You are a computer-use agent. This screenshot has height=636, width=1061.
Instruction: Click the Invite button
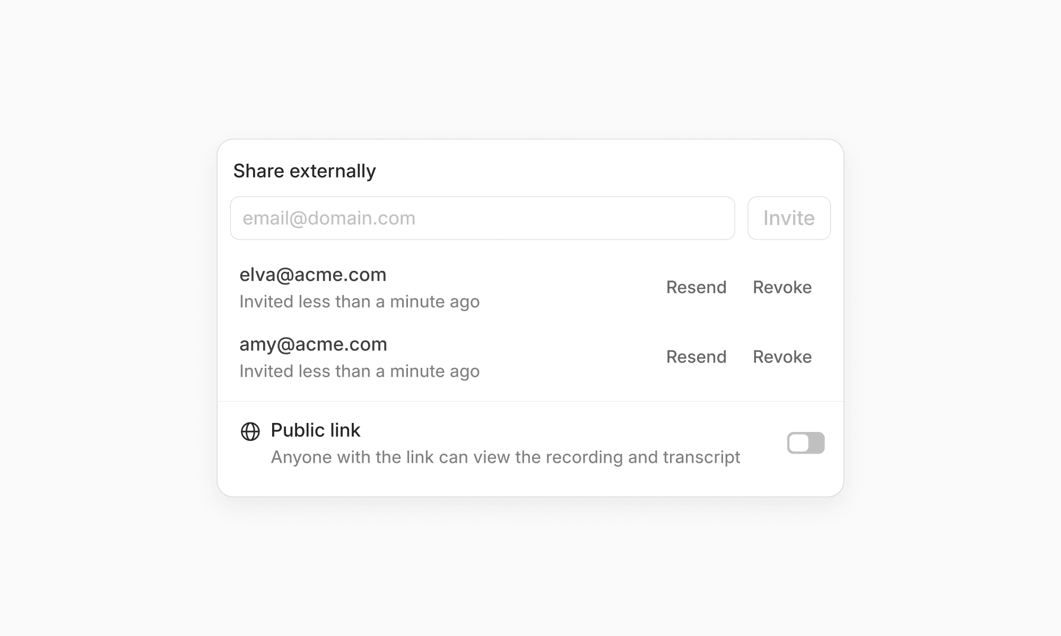(789, 218)
